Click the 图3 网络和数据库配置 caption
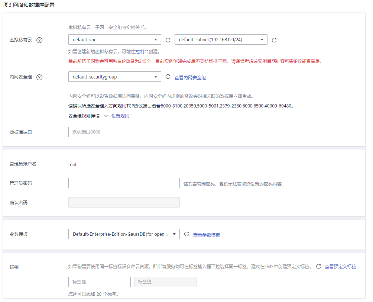The width and height of the screenshot is (373, 302). pyautogui.click(x=29, y=5)
